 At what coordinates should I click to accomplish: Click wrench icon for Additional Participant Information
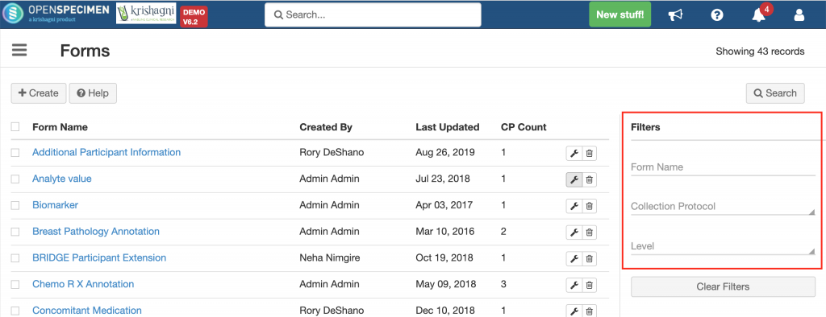coord(574,154)
